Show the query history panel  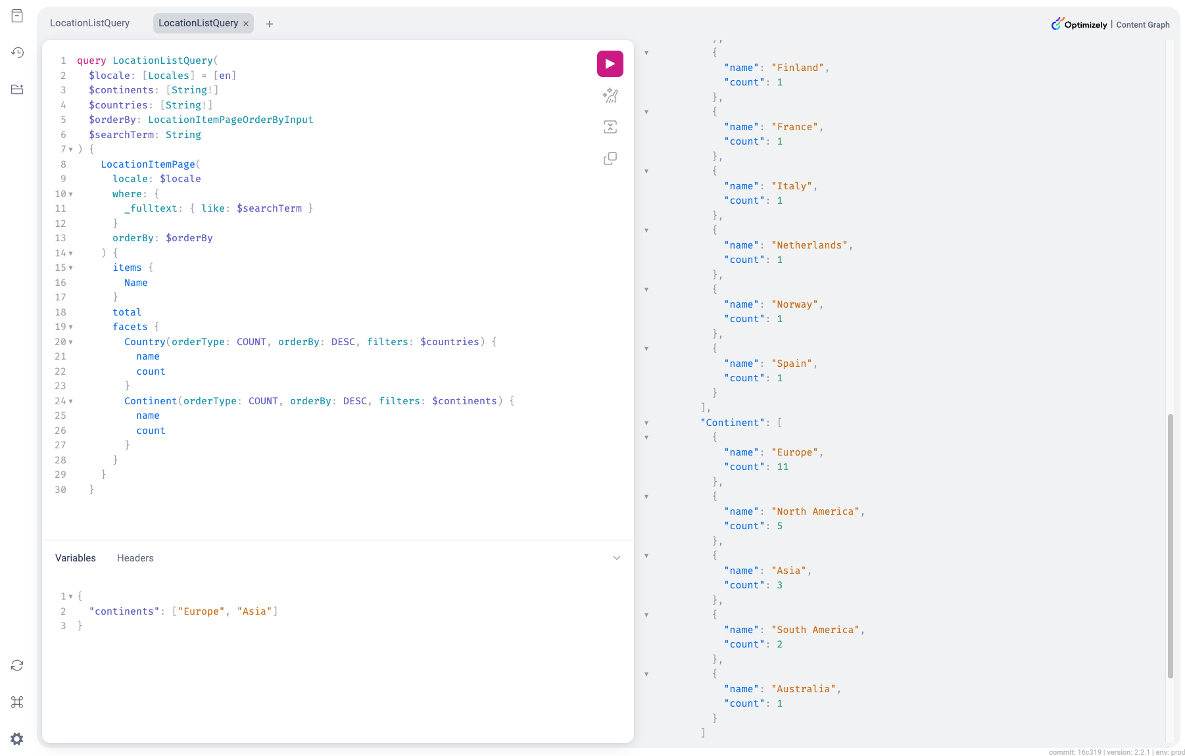click(17, 53)
